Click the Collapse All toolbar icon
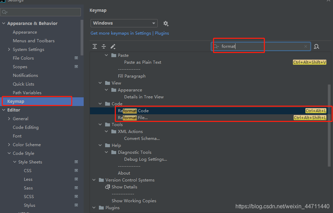This screenshot has height=213, width=333. 104,46
